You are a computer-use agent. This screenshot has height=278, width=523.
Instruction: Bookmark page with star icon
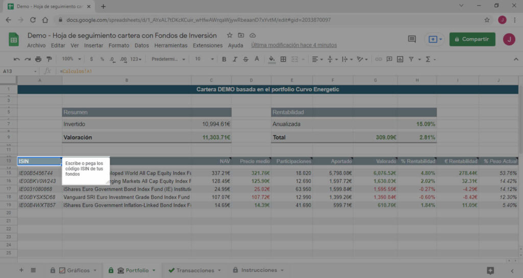(487, 20)
